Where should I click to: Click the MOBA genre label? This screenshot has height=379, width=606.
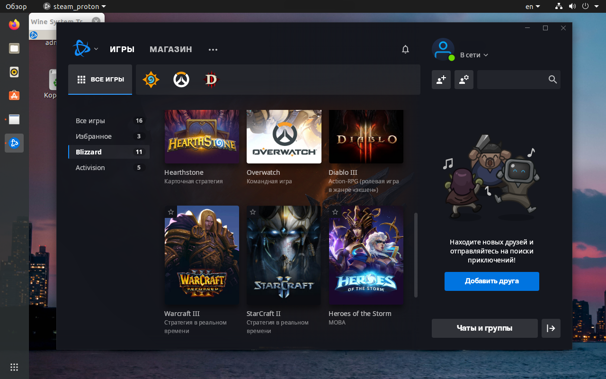(337, 323)
